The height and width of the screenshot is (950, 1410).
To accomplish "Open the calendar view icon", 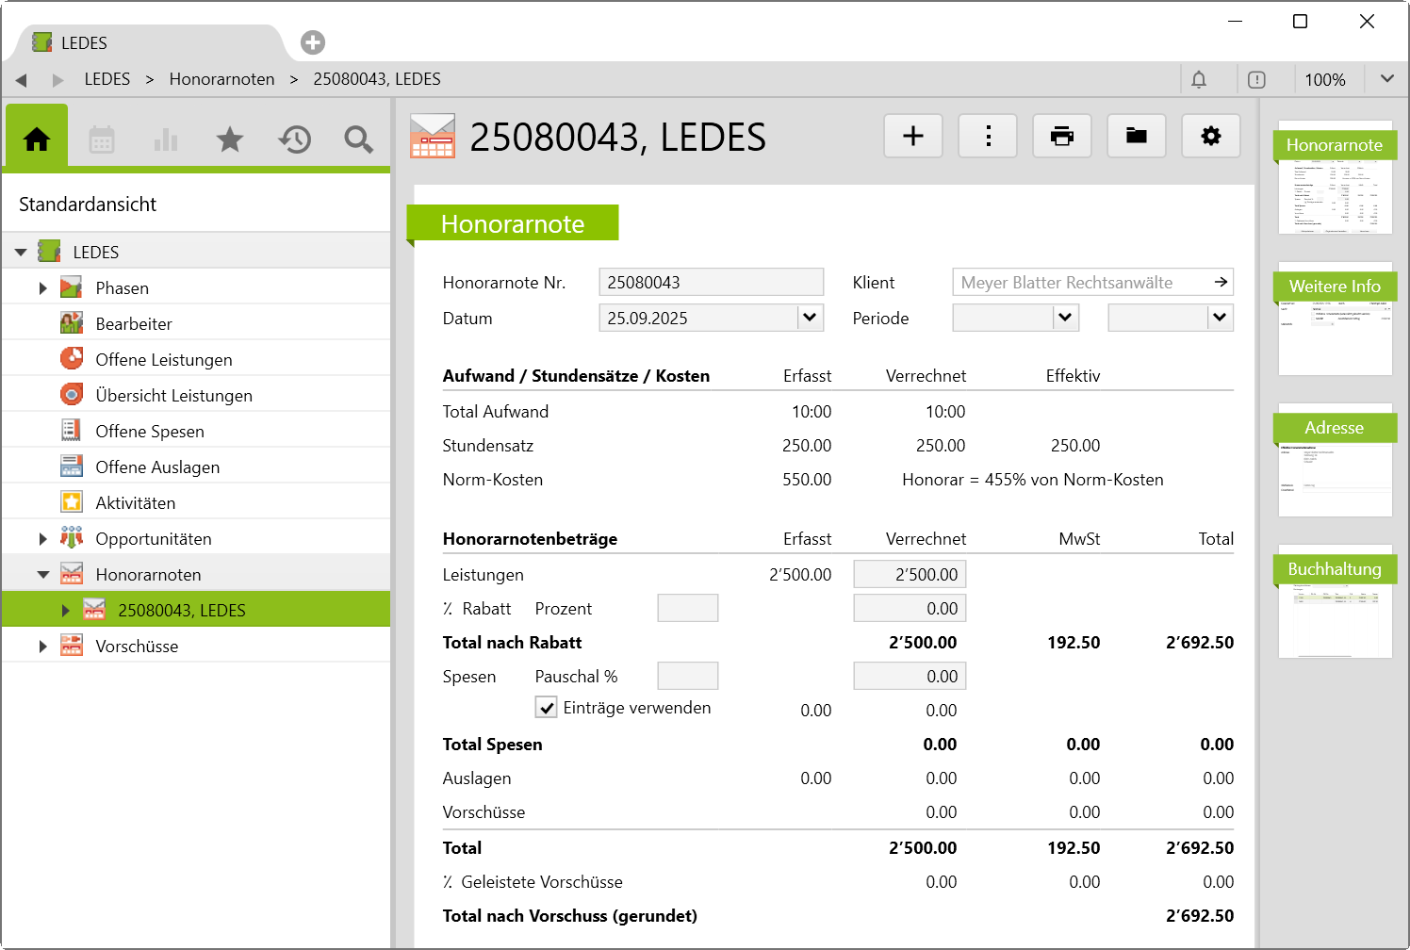I will tap(102, 139).
